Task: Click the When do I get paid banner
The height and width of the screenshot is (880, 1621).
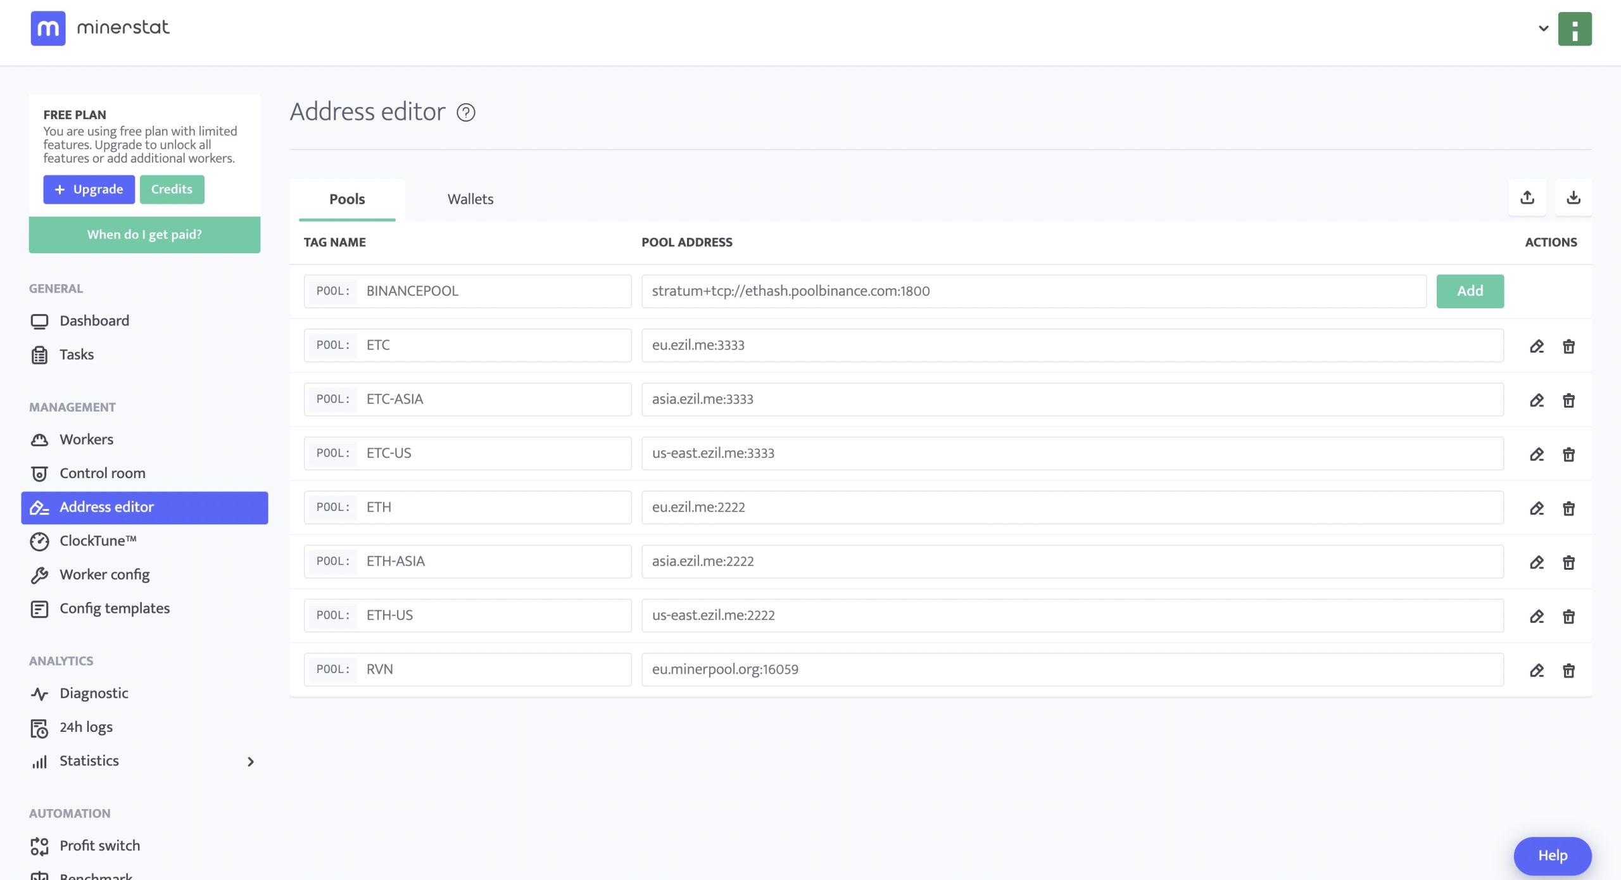Action: [144, 234]
